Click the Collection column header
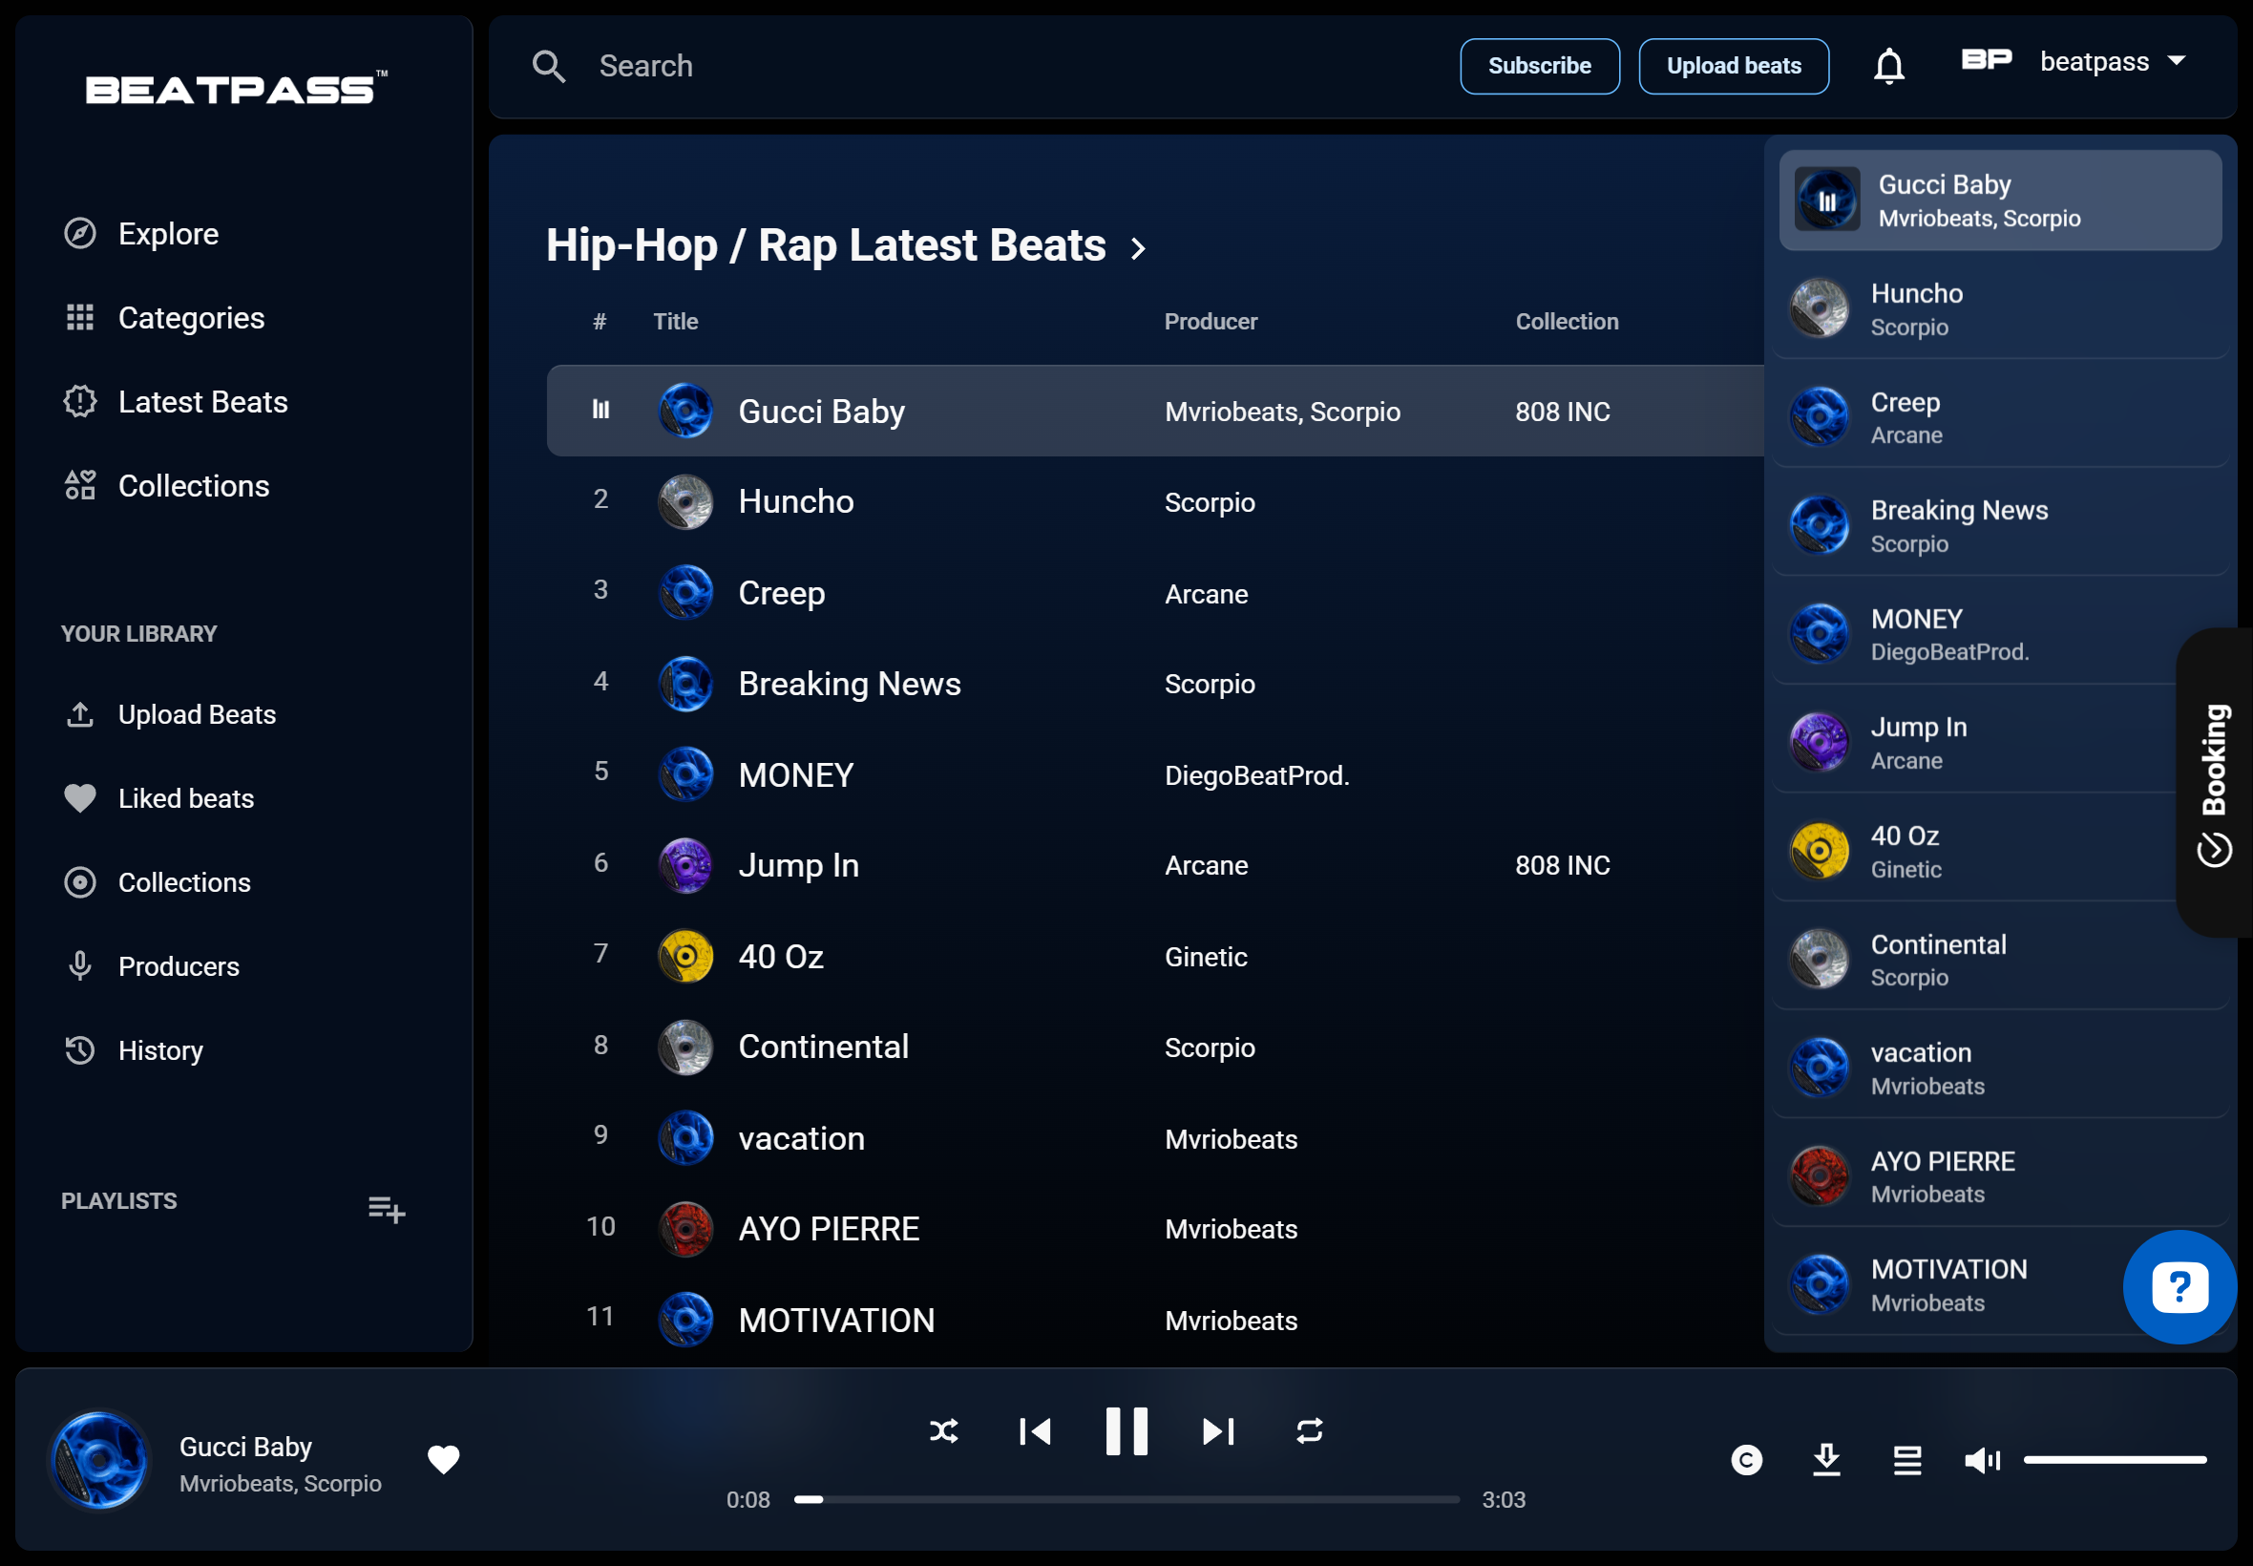2253x1566 pixels. 1567,322
